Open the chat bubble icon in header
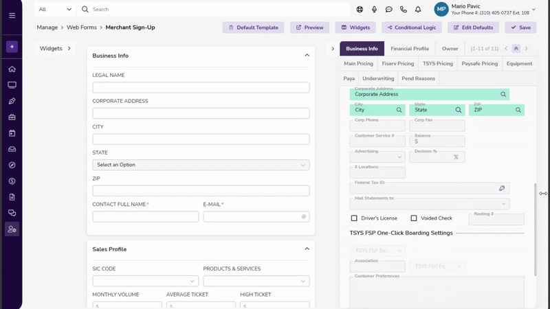550x309 pixels. tap(388, 10)
